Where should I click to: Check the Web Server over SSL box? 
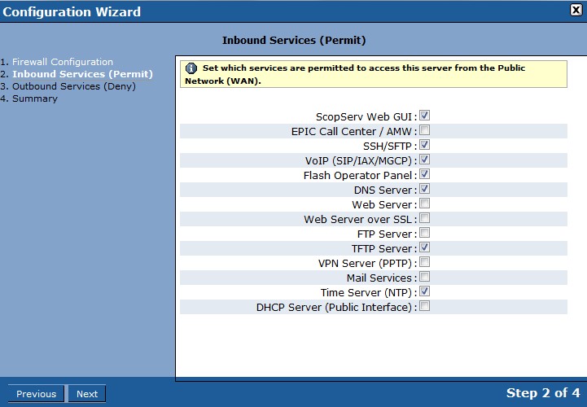coord(424,218)
